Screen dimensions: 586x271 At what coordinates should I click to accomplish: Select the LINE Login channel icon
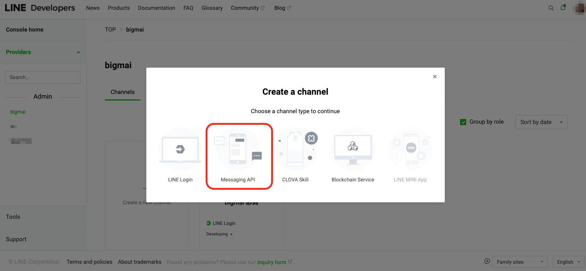[x=180, y=149]
